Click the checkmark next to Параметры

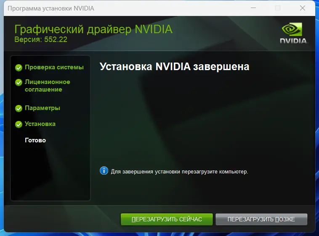pyautogui.click(x=19, y=108)
